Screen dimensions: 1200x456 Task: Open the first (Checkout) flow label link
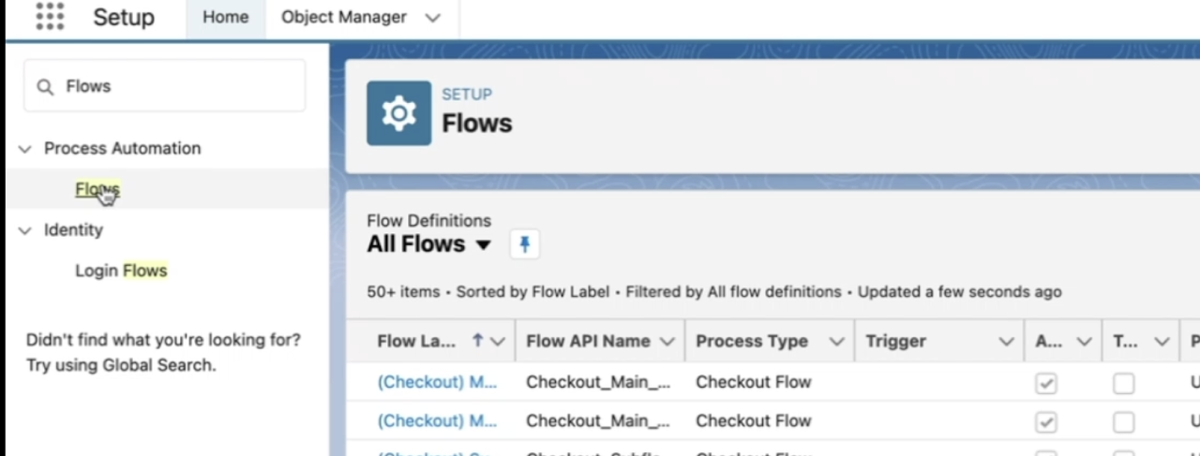click(437, 382)
